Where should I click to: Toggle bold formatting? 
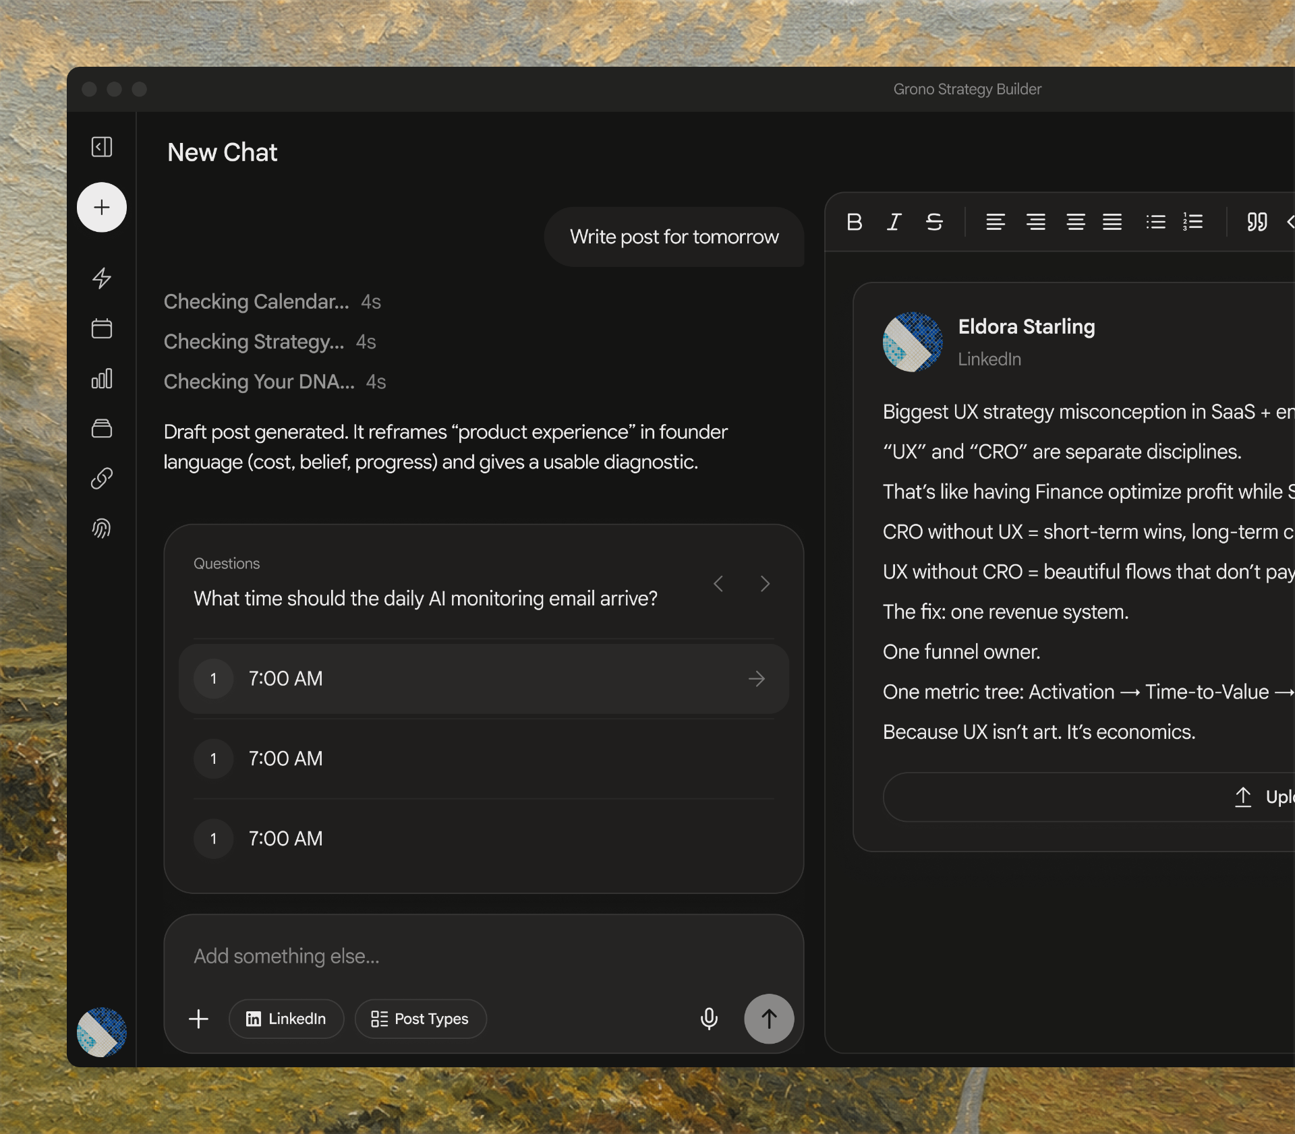[855, 222]
